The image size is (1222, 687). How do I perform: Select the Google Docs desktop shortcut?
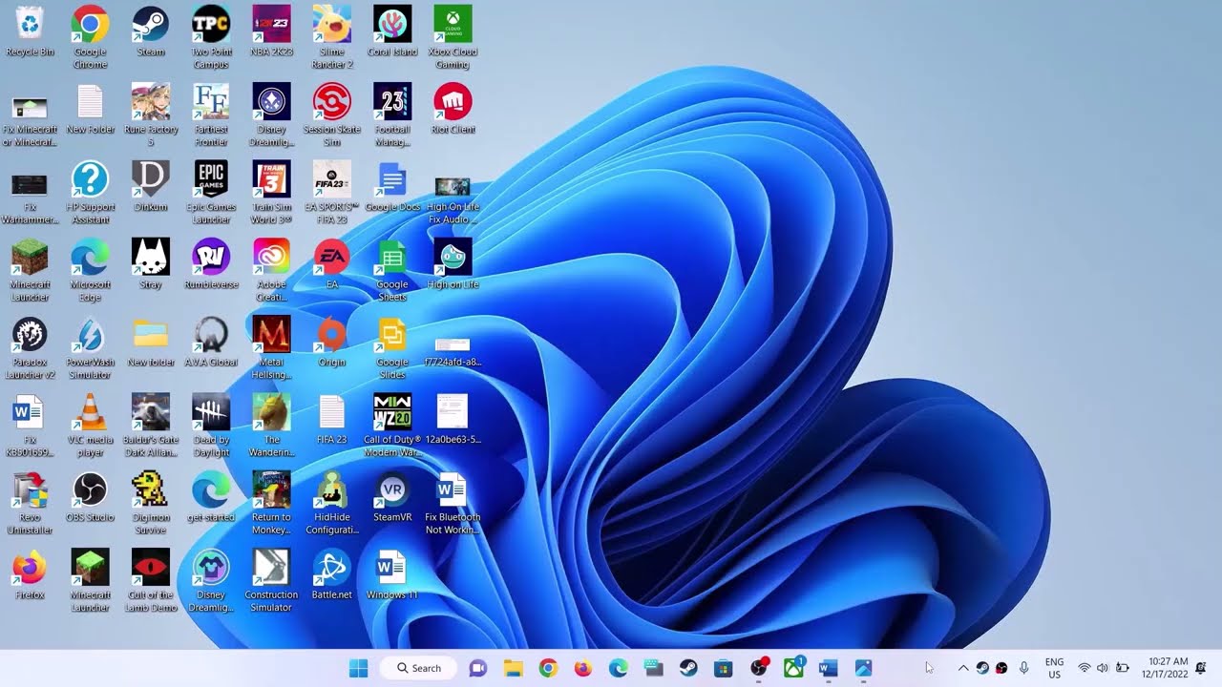pyautogui.click(x=392, y=187)
